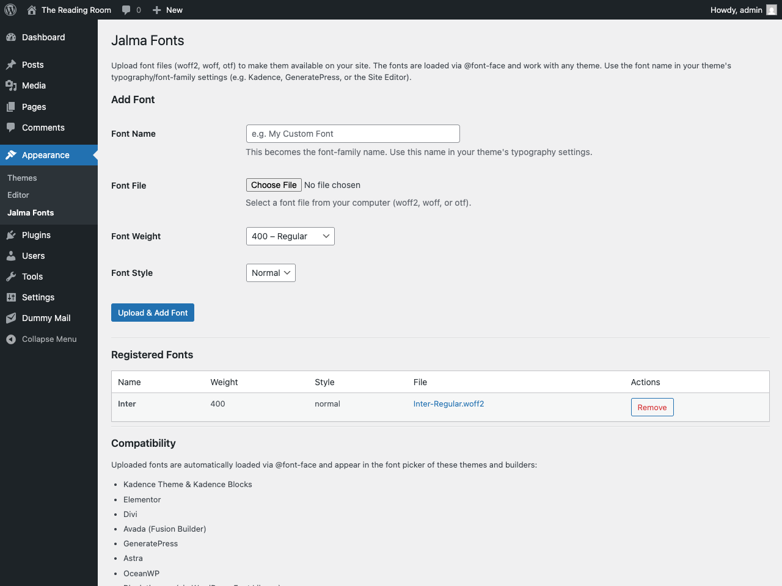Click the Settings sliders icon

11,297
